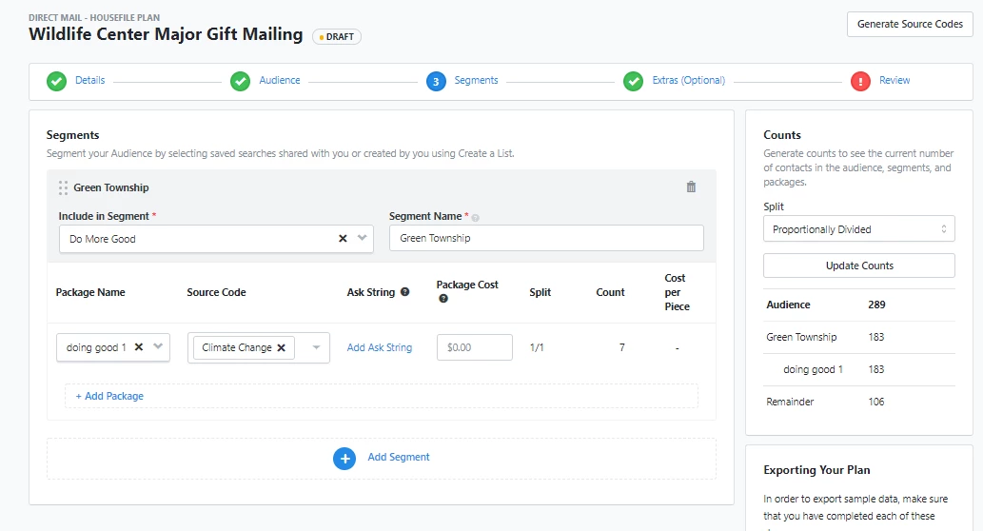Click the DRAFT status badge
983x531 pixels.
(337, 37)
